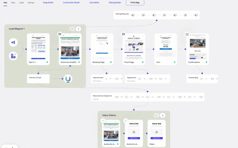Select the Appointment Reminders sequence box

click(106, 79)
